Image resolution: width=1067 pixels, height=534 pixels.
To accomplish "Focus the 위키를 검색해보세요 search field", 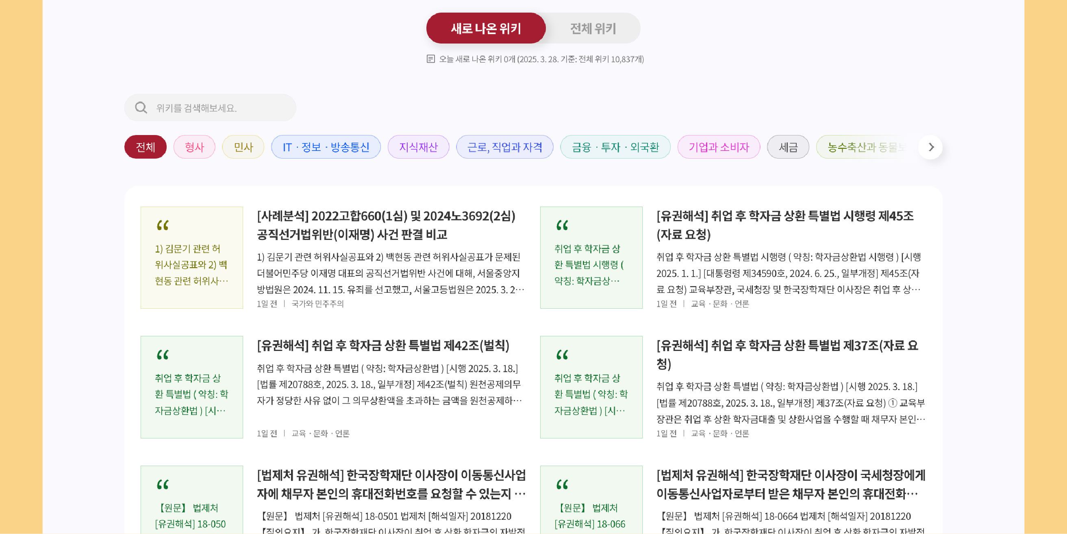I will click(210, 108).
